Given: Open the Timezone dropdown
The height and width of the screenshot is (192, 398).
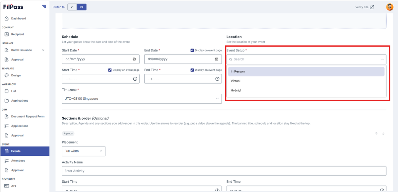Looking at the screenshot, I should (142, 99).
